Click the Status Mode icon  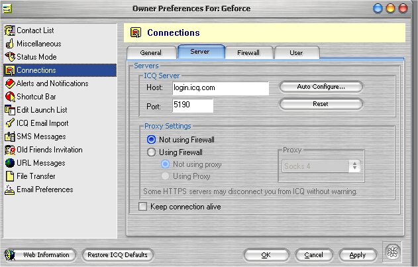point(10,57)
